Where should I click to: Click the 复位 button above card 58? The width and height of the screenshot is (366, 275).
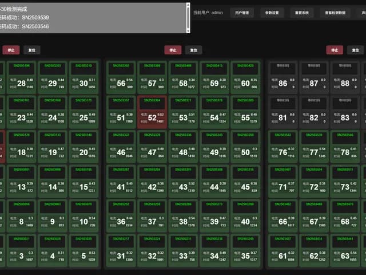[x=193, y=50]
